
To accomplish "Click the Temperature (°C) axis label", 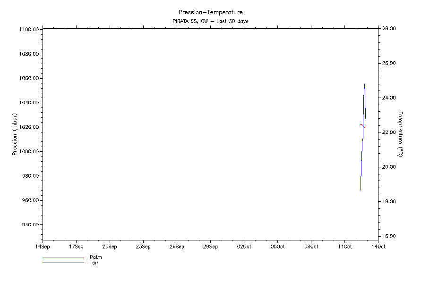I will (400, 134).
